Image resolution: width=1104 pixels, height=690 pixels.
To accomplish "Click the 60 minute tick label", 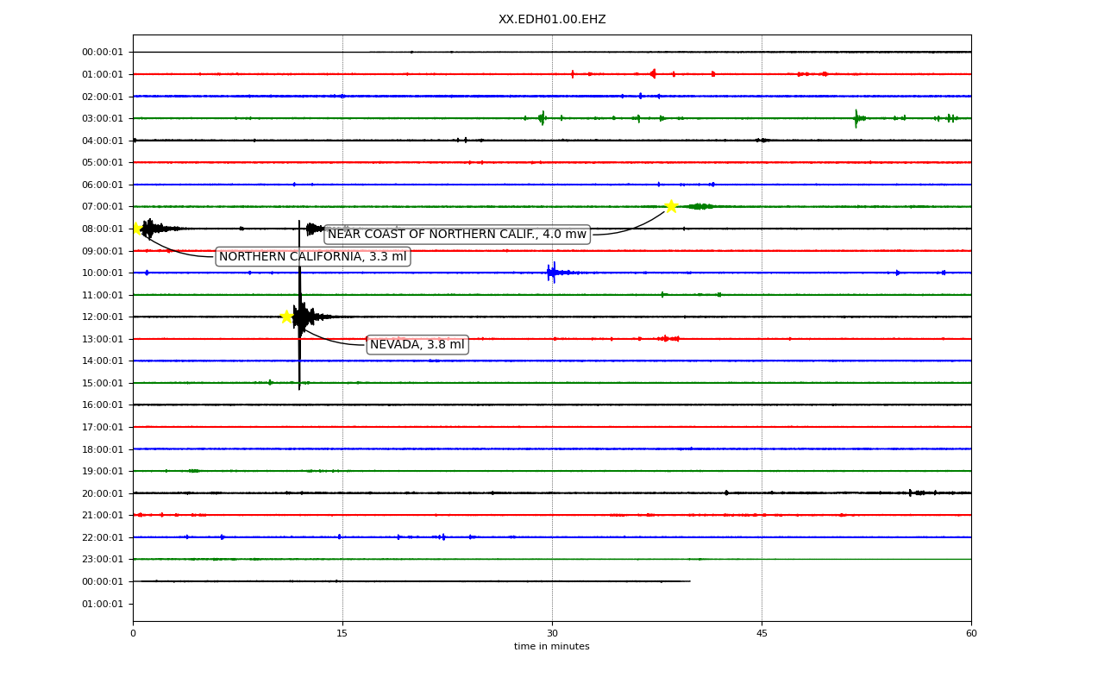I will click(x=971, y=634).
